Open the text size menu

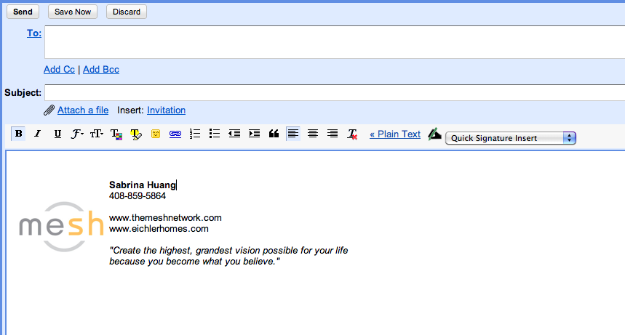(x=97, y=134)
